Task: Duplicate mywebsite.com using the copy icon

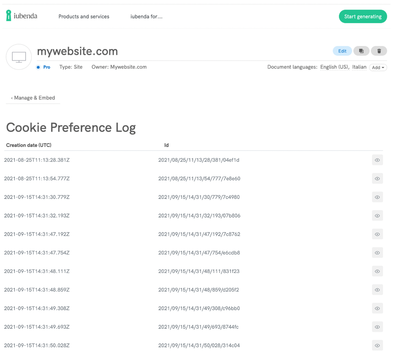Action: click(361, 51)
